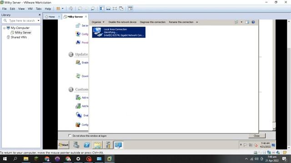Screen dimensions: 291x163
Task: Check Do not show this window at logon
Action: 70,135
